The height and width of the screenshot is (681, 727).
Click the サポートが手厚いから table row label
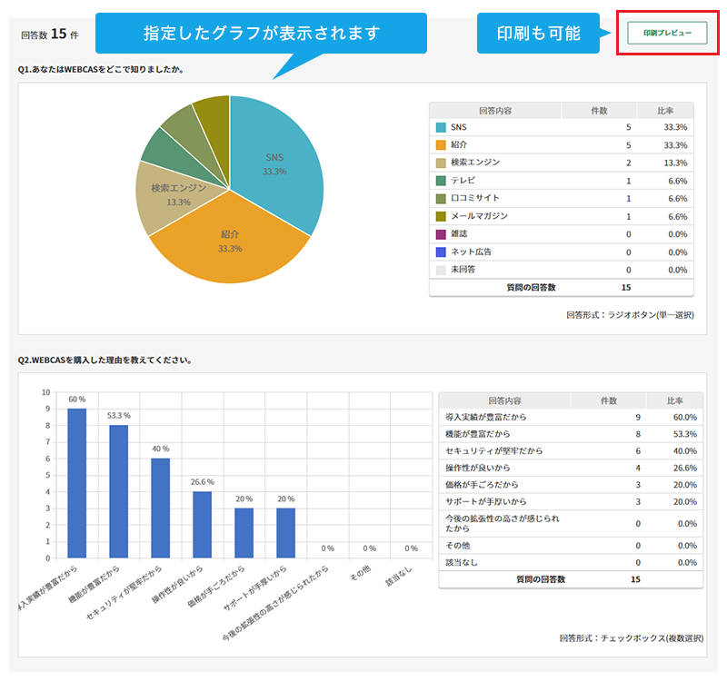click(486, 502)
